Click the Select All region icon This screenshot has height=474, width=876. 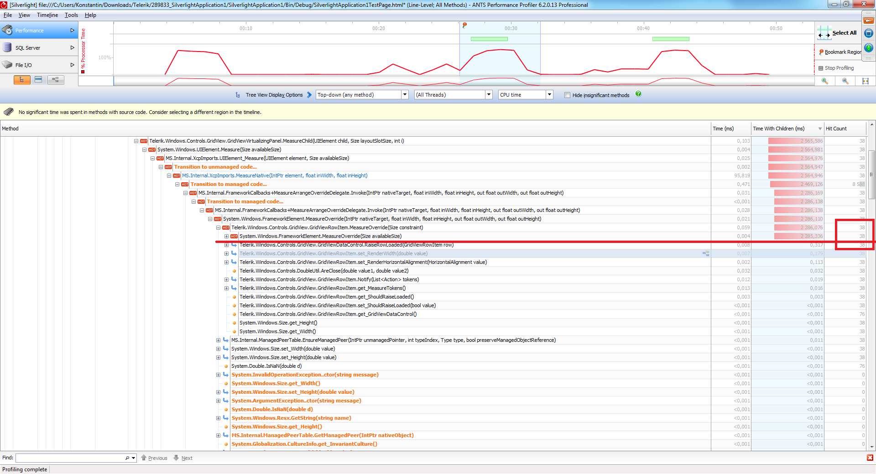[824, 33]
